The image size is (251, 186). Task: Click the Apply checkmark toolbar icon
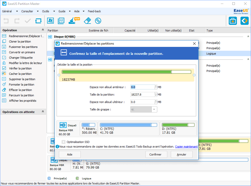[28, 21]
